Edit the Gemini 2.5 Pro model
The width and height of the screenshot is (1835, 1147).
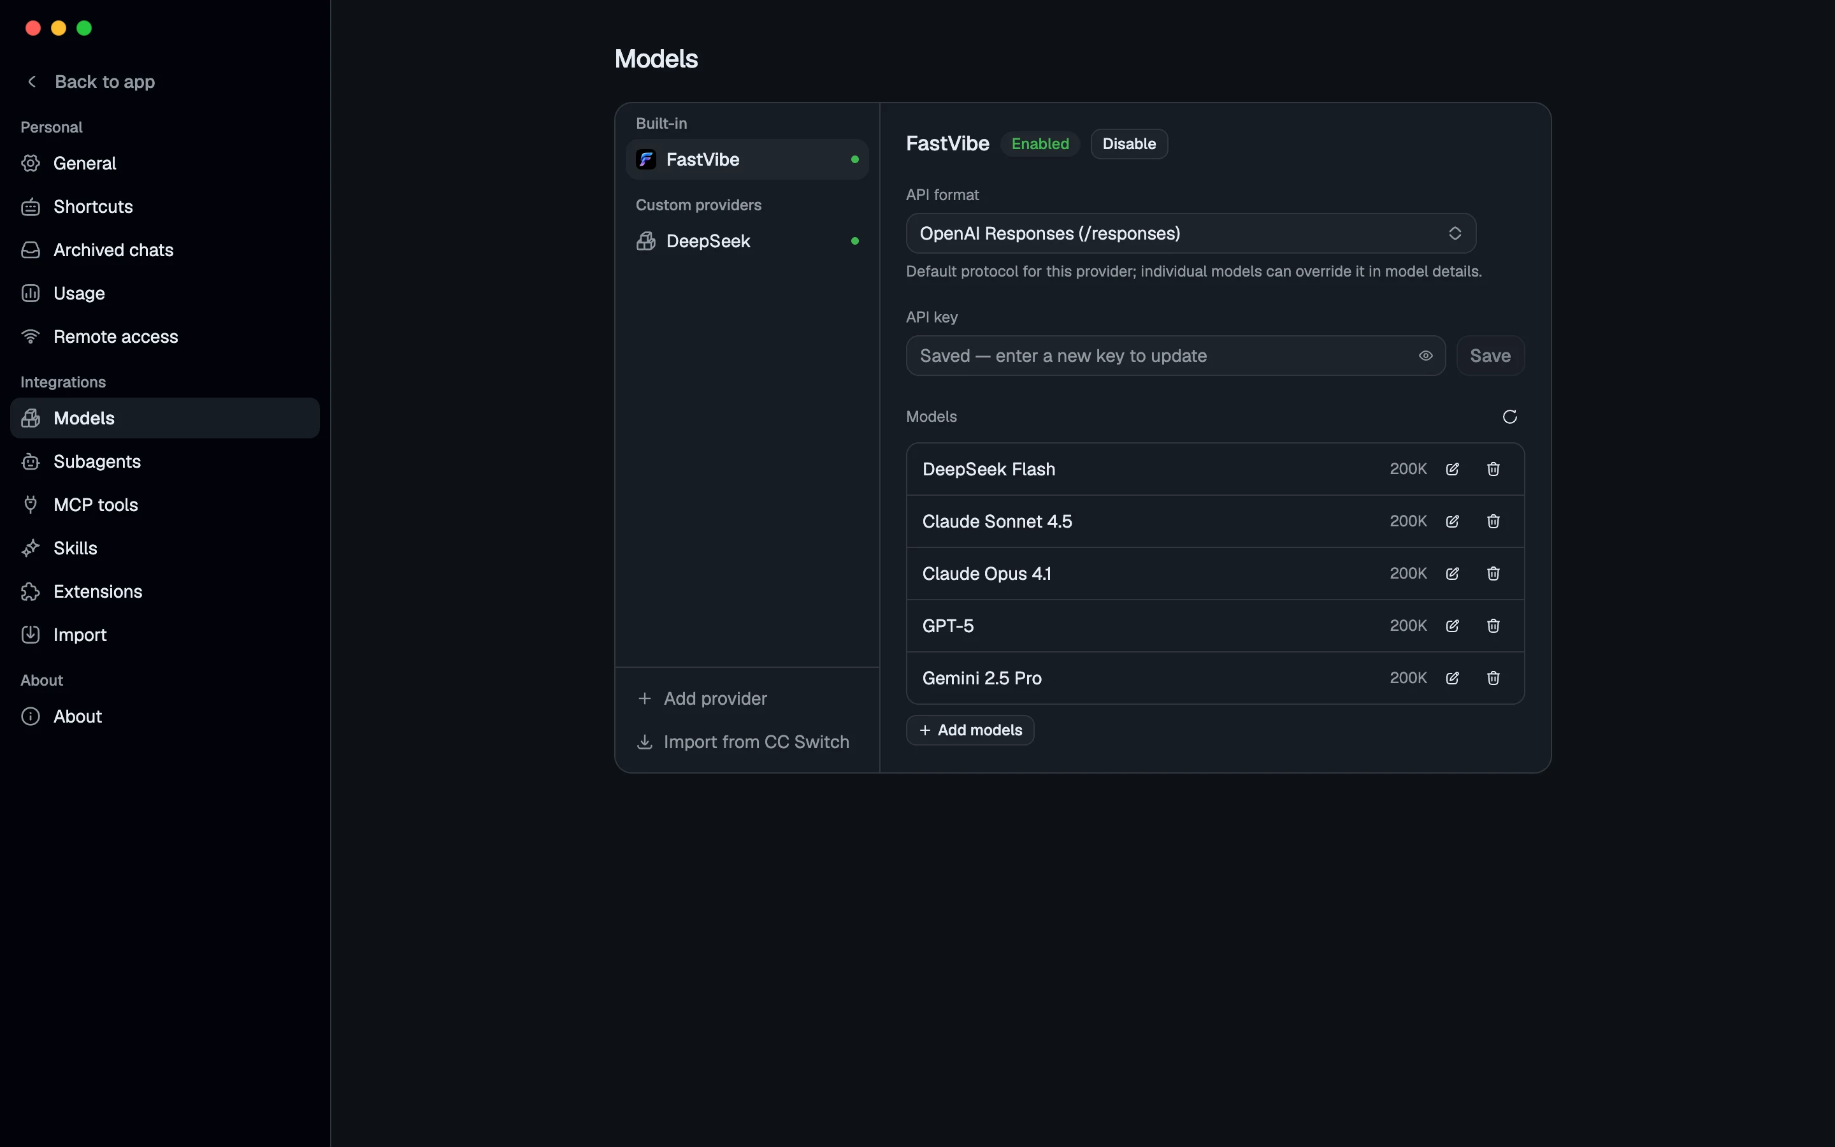1452,678
